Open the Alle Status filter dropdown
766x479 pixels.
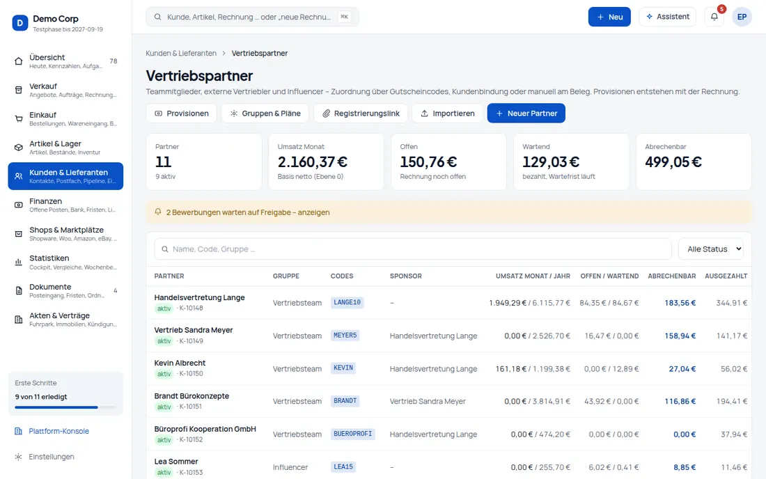(x=711, y=249)
